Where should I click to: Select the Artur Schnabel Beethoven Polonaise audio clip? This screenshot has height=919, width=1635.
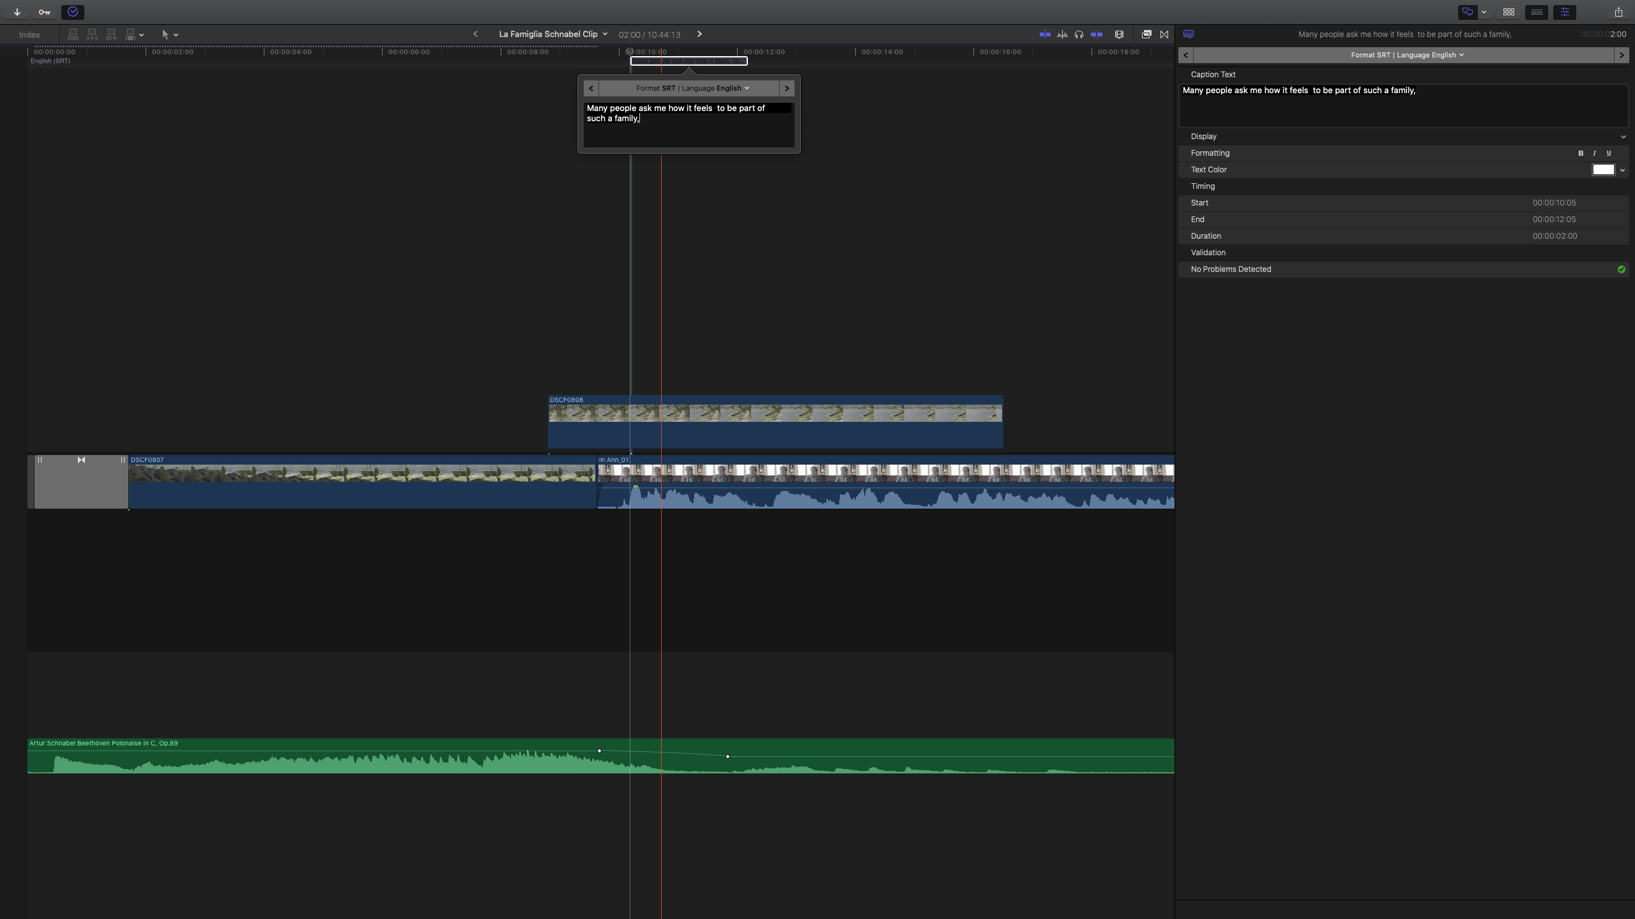601,756
